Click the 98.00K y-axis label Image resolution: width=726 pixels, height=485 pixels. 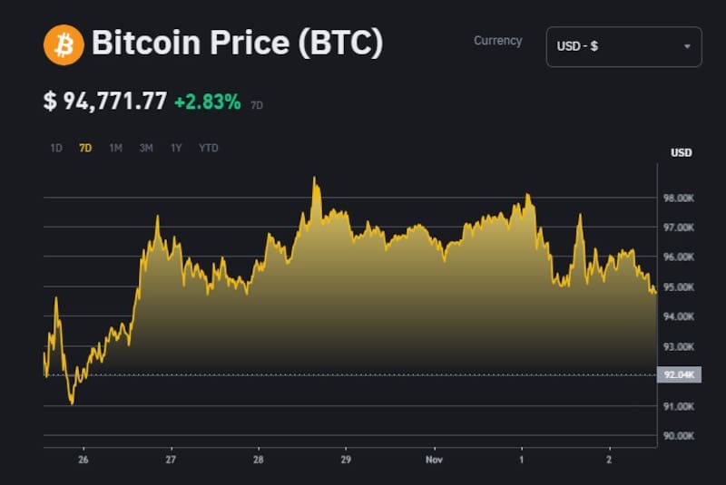(x=680, y=198)
